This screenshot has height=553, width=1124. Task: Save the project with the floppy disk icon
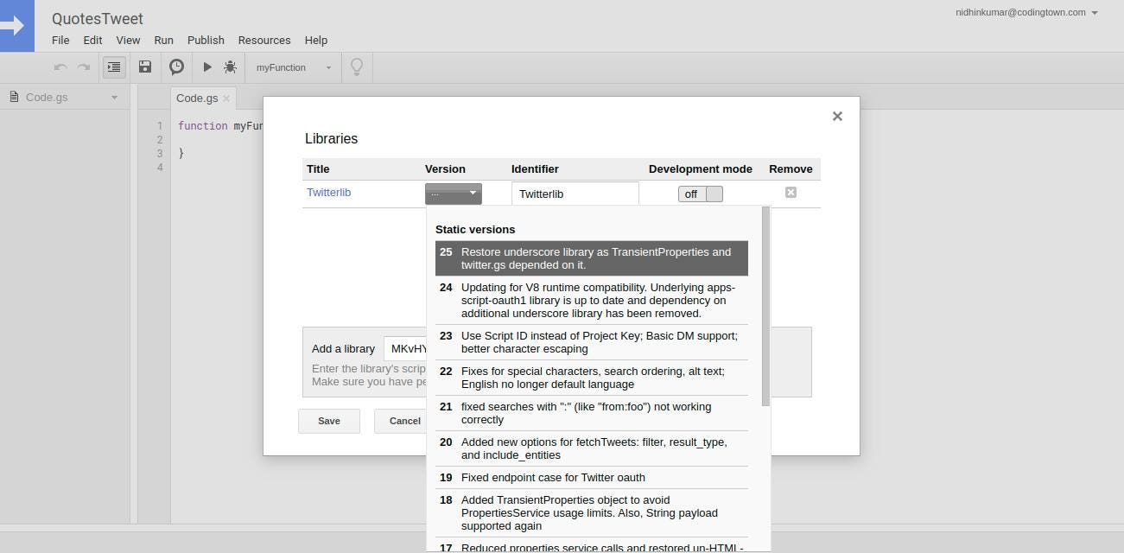pyautogui.click(x=145, y=67)
